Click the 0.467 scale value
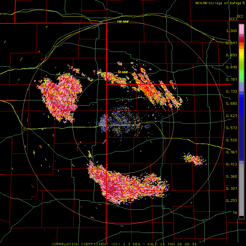Screen dimensions: 246x246 (x=232, y=152)
